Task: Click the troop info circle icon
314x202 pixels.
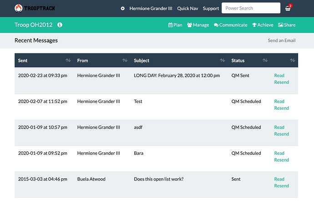Action: click(60, 25)
